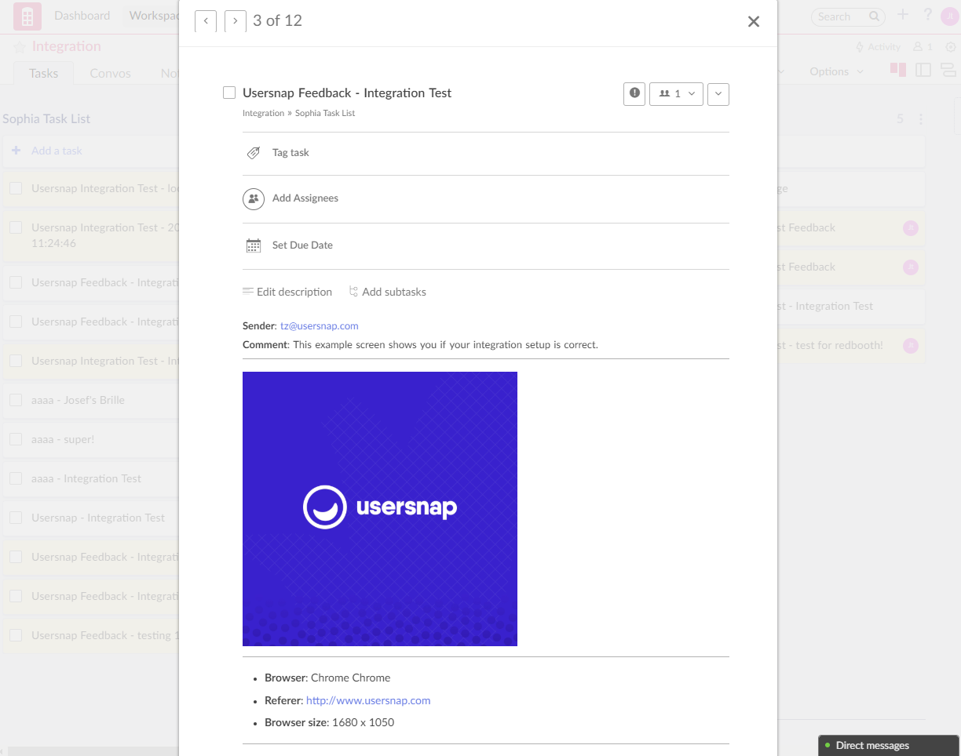Check the aaaa - Integration Test task
961x756 pixels.
click(16, 478)
